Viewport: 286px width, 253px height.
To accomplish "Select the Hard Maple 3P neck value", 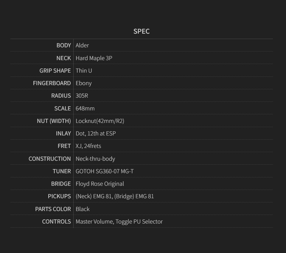I will pyautogui.click(x=94, y=58).
